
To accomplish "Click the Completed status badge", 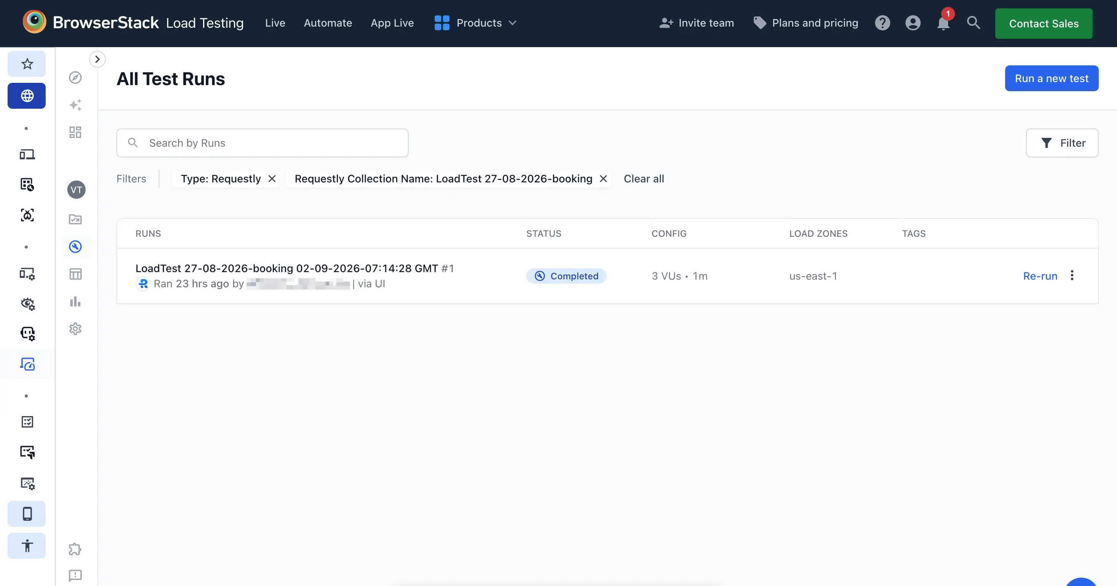I will (x=566, y=276).
